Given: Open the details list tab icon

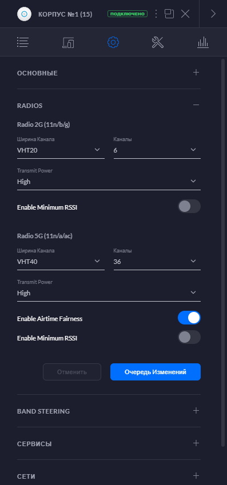Looking at the screenshot, I should click(23, 42).
